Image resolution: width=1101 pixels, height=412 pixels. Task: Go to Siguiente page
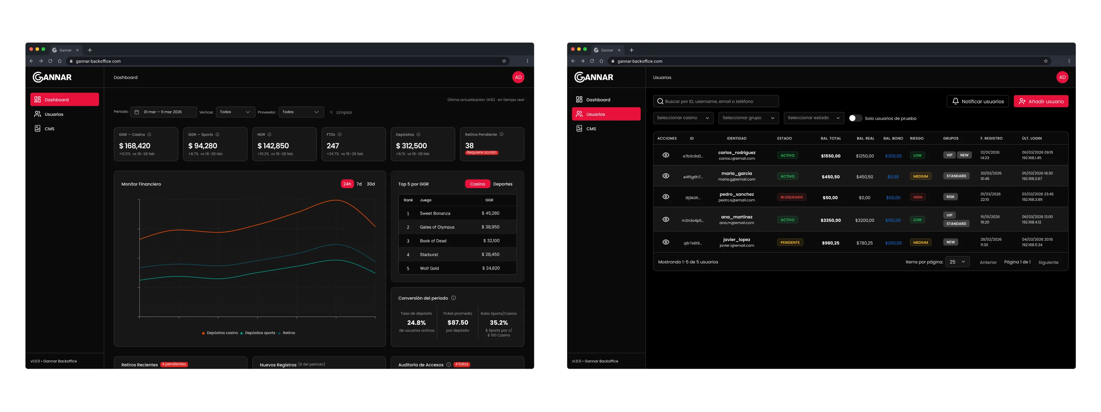coord(1048,262)
